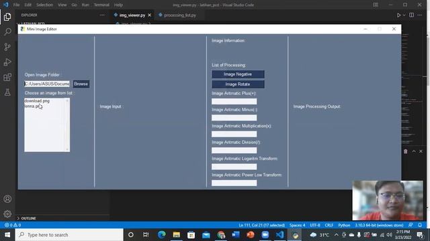Click the Browse button in Mini Image Editor
This screenshot has height=241, width=430.
(81, 84)
